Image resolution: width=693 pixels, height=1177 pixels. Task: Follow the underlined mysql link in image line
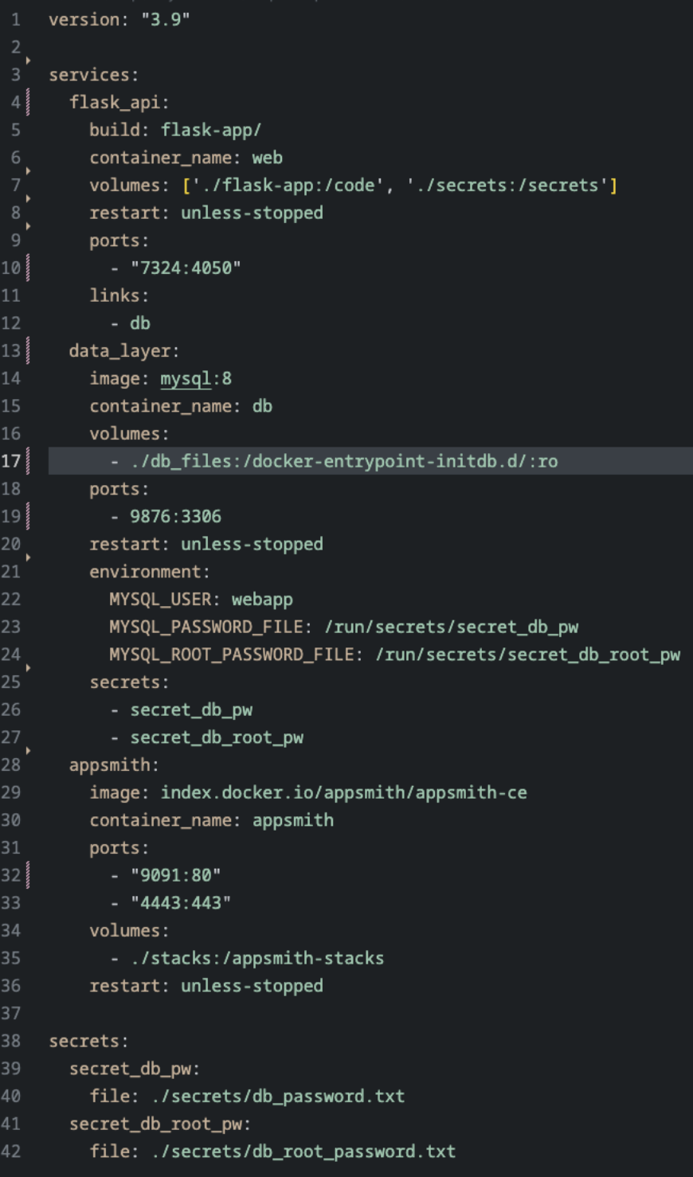point(186,378)
